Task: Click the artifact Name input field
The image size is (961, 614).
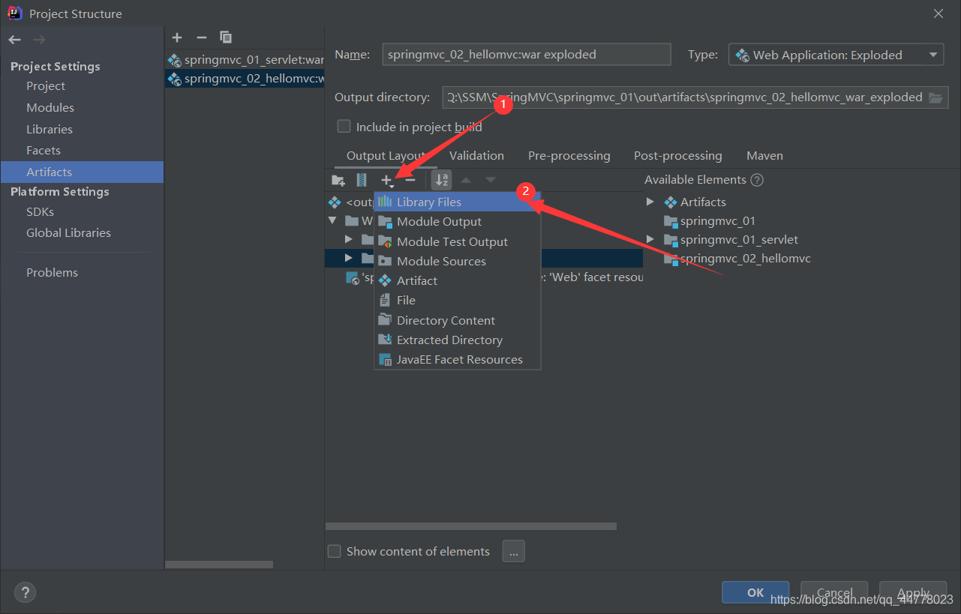Action: [526, 55]
